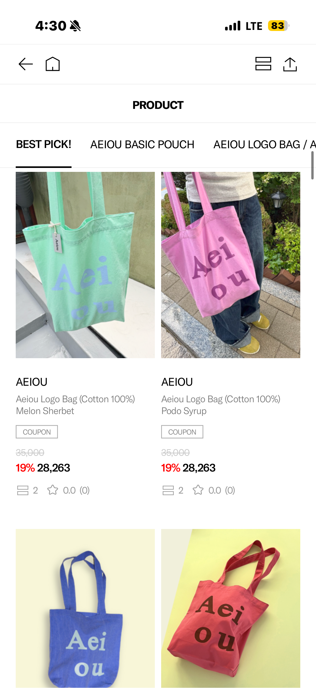The height and width of the screenshot is (688, 316).
Task: Tap snap count icon under Melon Sherbet
Action: click(x=23, y=490)
